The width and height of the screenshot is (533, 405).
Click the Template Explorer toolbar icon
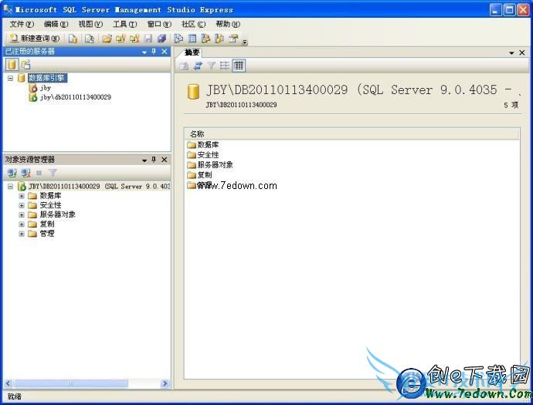pos(219,39)
